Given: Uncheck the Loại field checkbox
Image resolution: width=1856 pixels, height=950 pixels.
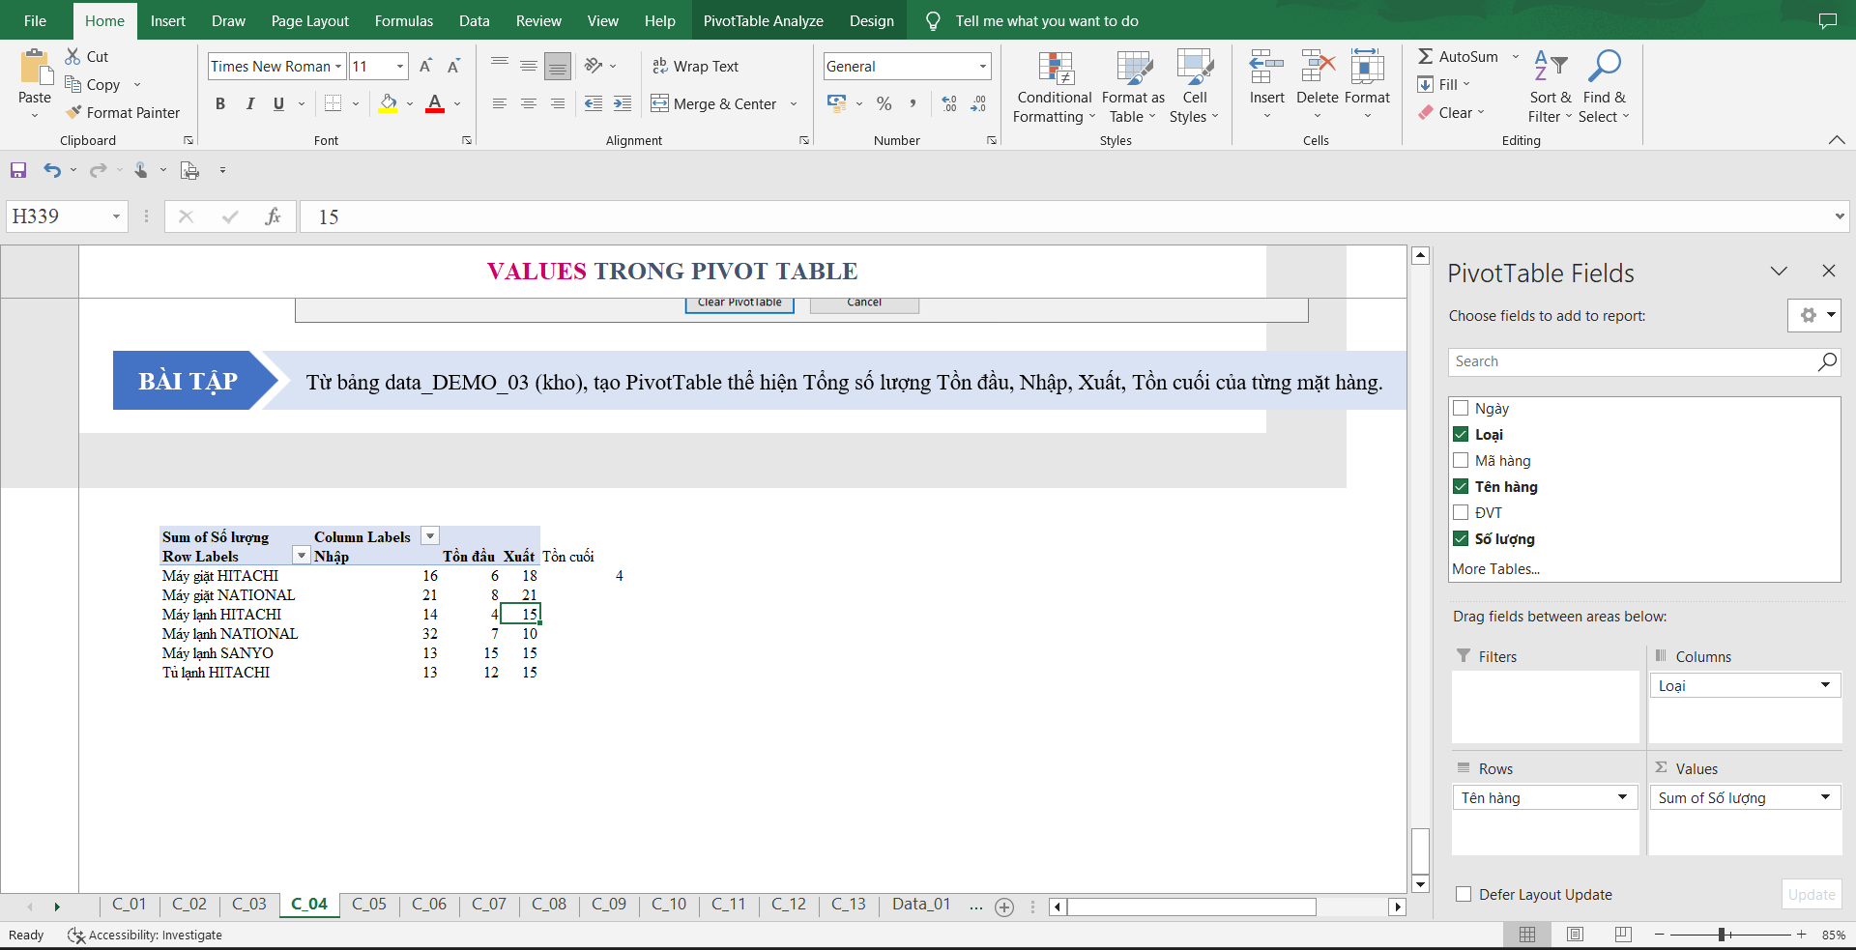Looking at the screenshot, I should pyautogui.click(x=1461, y=434).
